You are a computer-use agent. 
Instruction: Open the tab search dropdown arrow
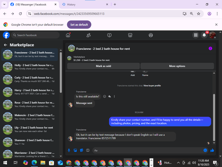(4, 4)
